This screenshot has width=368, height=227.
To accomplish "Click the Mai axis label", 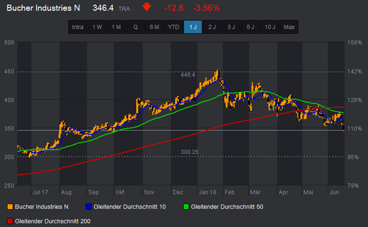I will click(308, 192).
